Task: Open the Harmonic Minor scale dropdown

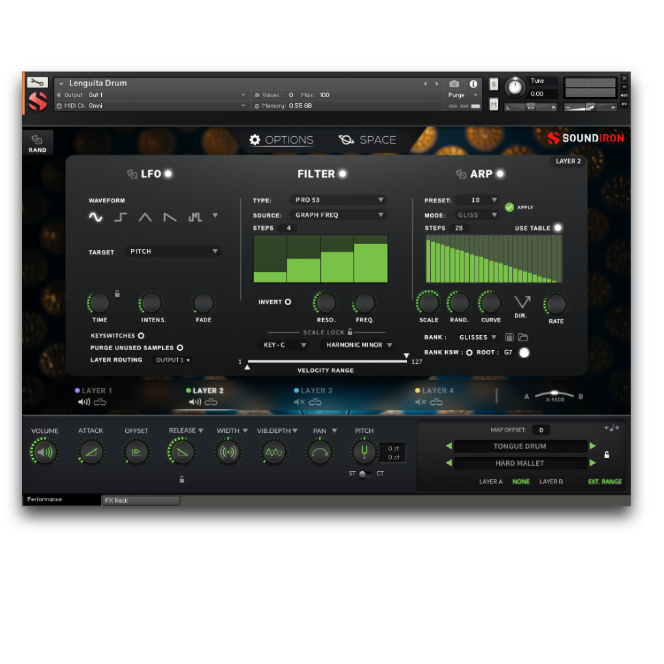Action: point(357,345)
